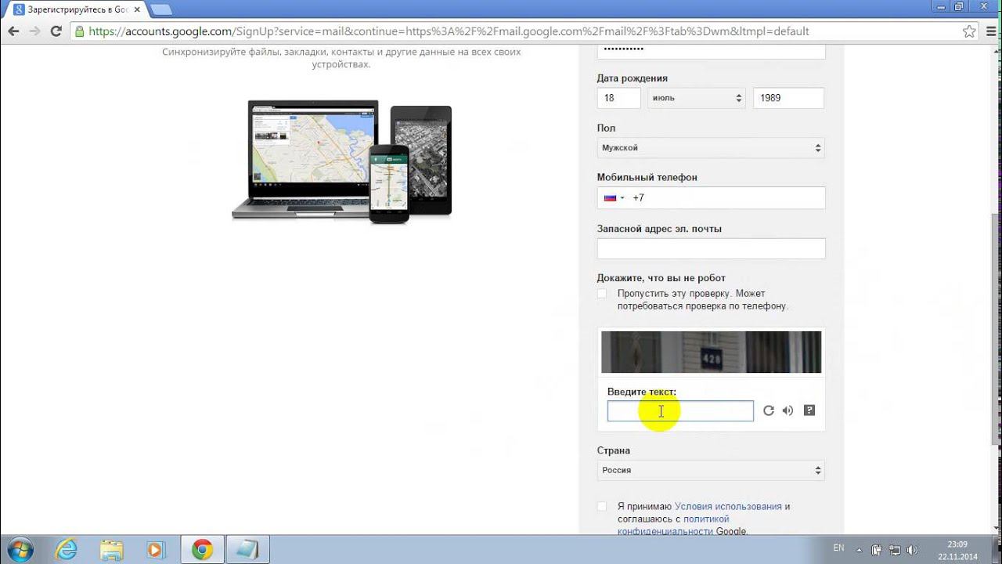Click the devices illustration image
Viewport: 1002px width, 564px height.
click(x=342, y=161)
